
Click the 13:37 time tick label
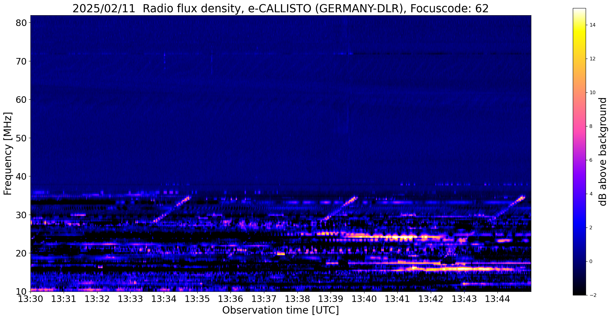[264, 299]
